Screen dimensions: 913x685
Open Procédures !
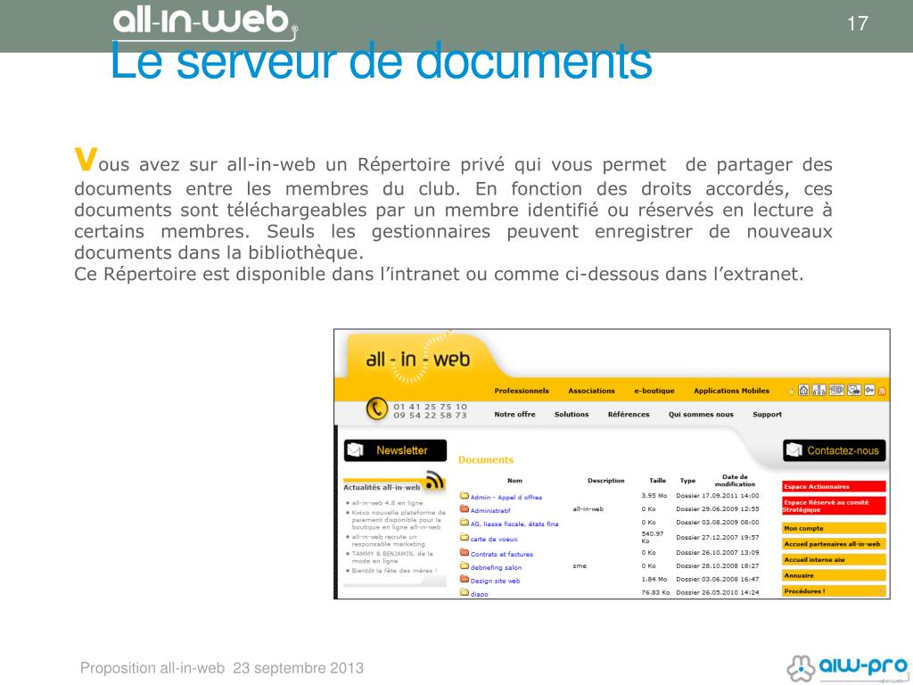click(834, 591)
